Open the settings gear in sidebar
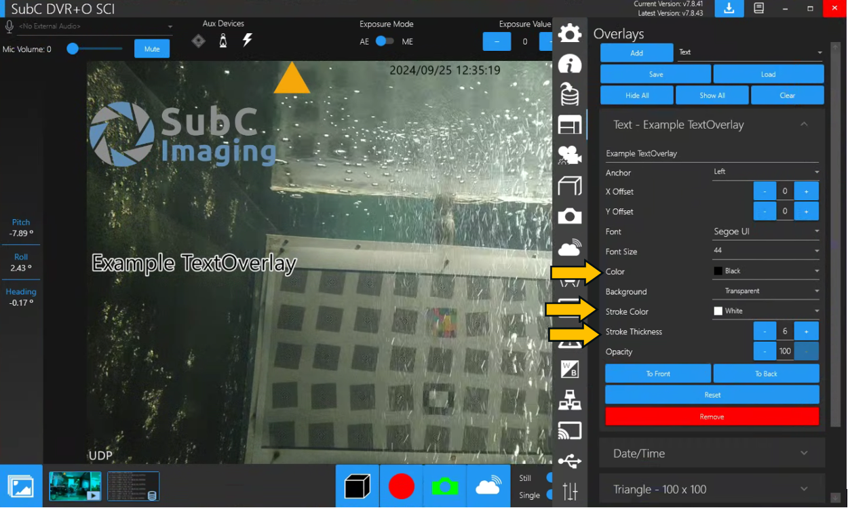The image size is (848, 508). [570, 33]
